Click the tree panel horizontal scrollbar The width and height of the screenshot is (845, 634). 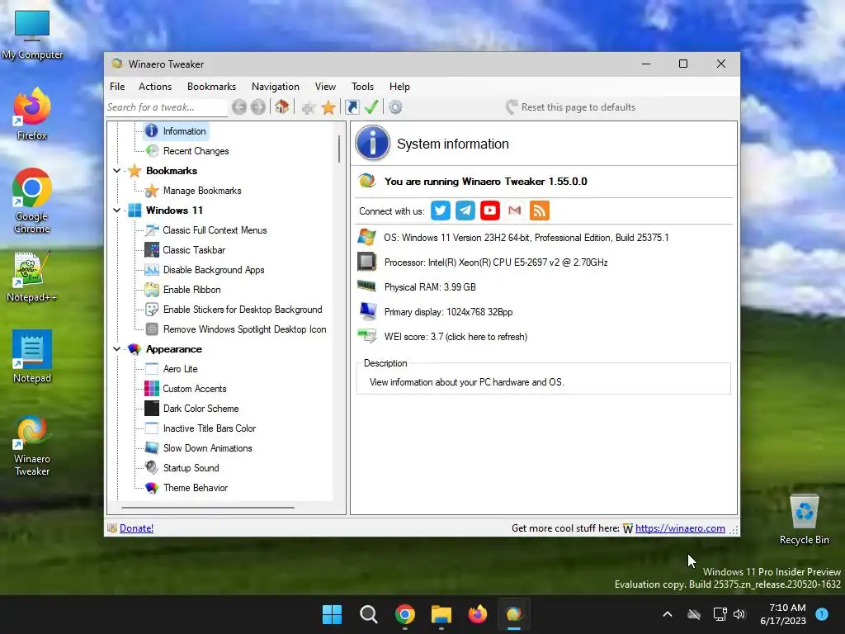[x=208, y=508]
